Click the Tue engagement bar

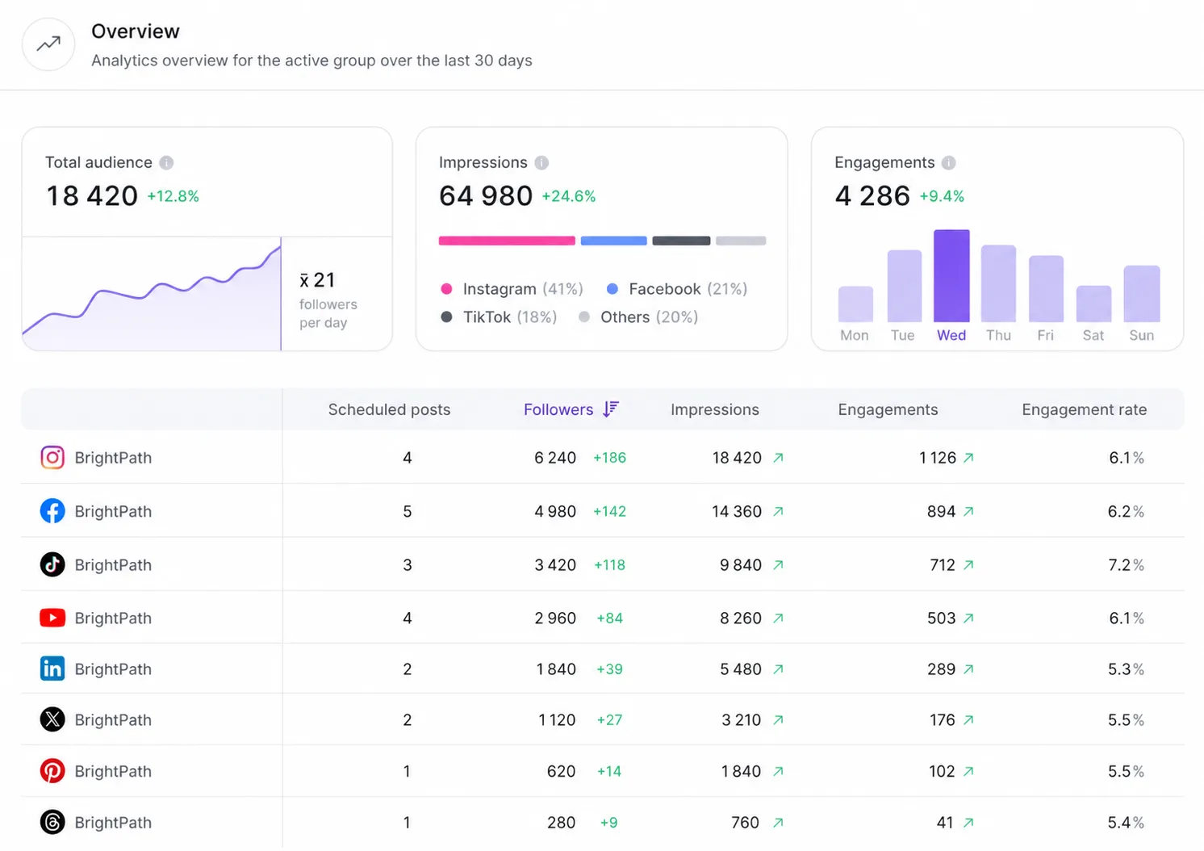(x=904, y=286)
